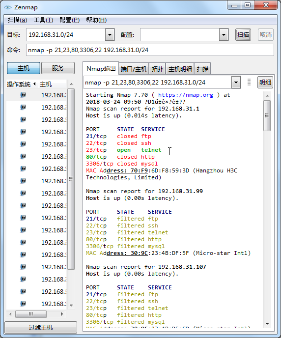Click the host list scroll-down arrow
The image size is (281, 338).
(71, 305)
